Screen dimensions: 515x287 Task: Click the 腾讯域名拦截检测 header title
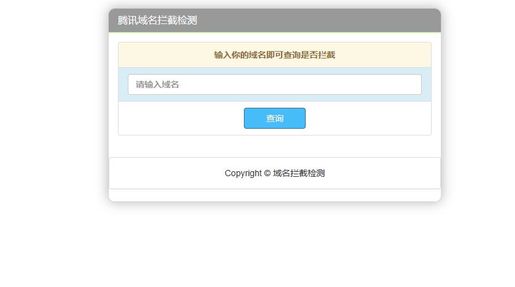pos(157,20)
